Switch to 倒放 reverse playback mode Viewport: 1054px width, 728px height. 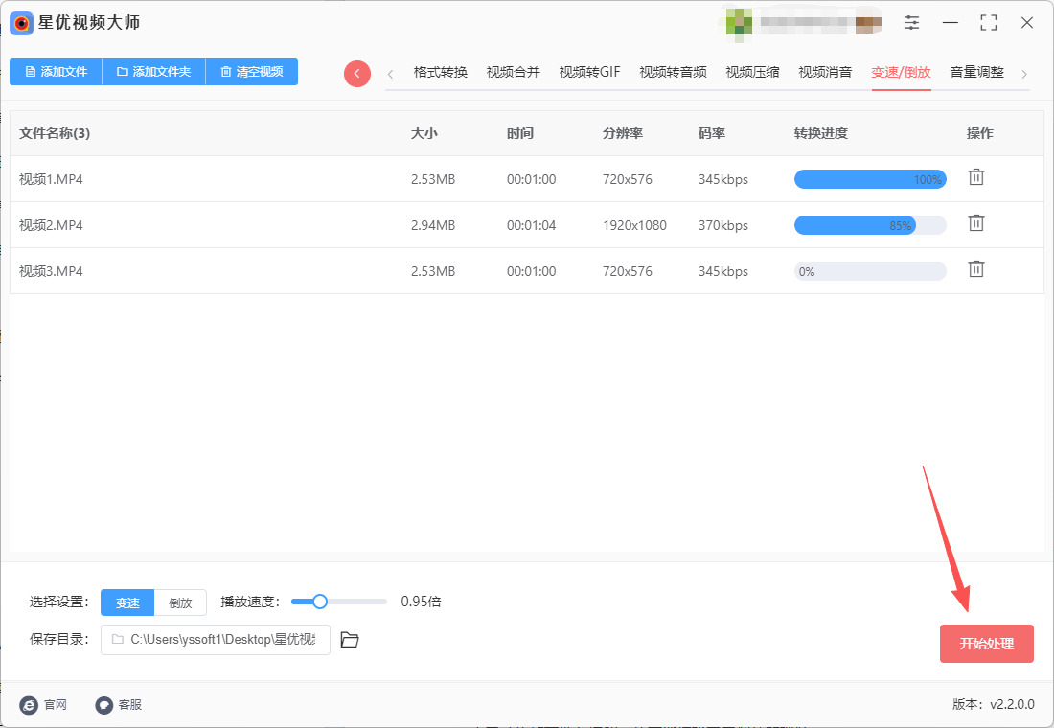coord(180,603)
